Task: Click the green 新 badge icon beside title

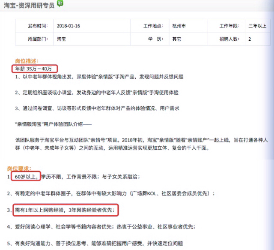Action: (60, 3)
